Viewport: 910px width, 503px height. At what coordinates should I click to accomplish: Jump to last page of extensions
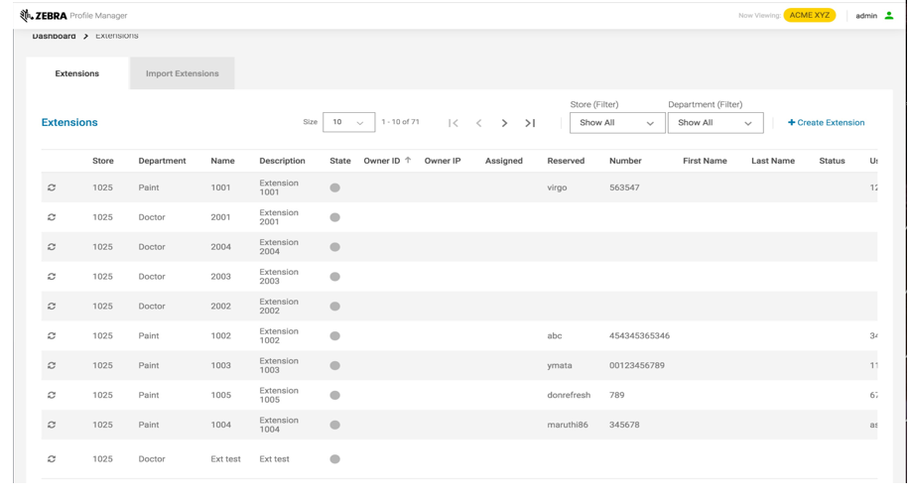click(x=530, y=122)
